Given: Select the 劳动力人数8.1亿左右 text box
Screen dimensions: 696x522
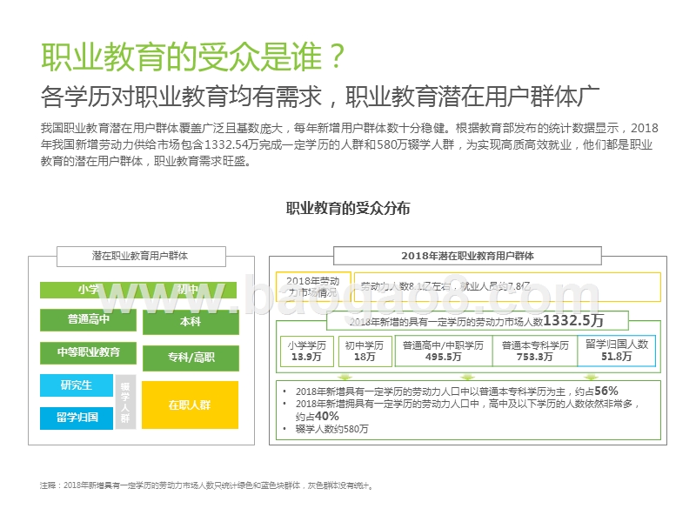Looking at the screenshot, I should [507, 287].
